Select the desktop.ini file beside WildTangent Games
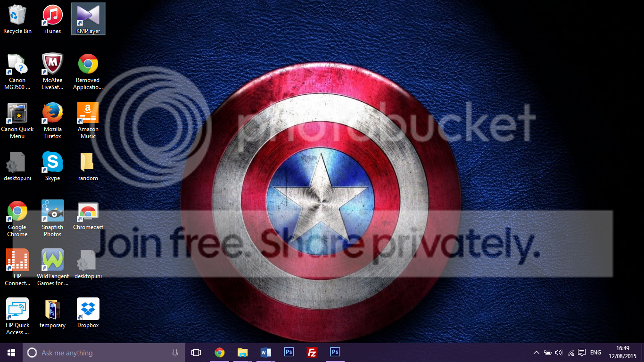Viewport: 644px width, 362px height. pyautogui.click(x=88, y=264)
